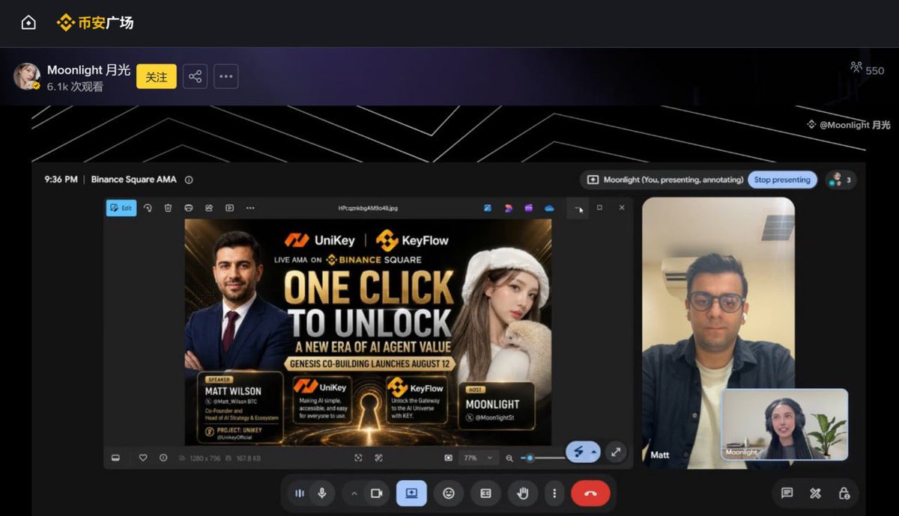
Task: Adjust the Photos zoom slider handle
Action: click(530, 458)
